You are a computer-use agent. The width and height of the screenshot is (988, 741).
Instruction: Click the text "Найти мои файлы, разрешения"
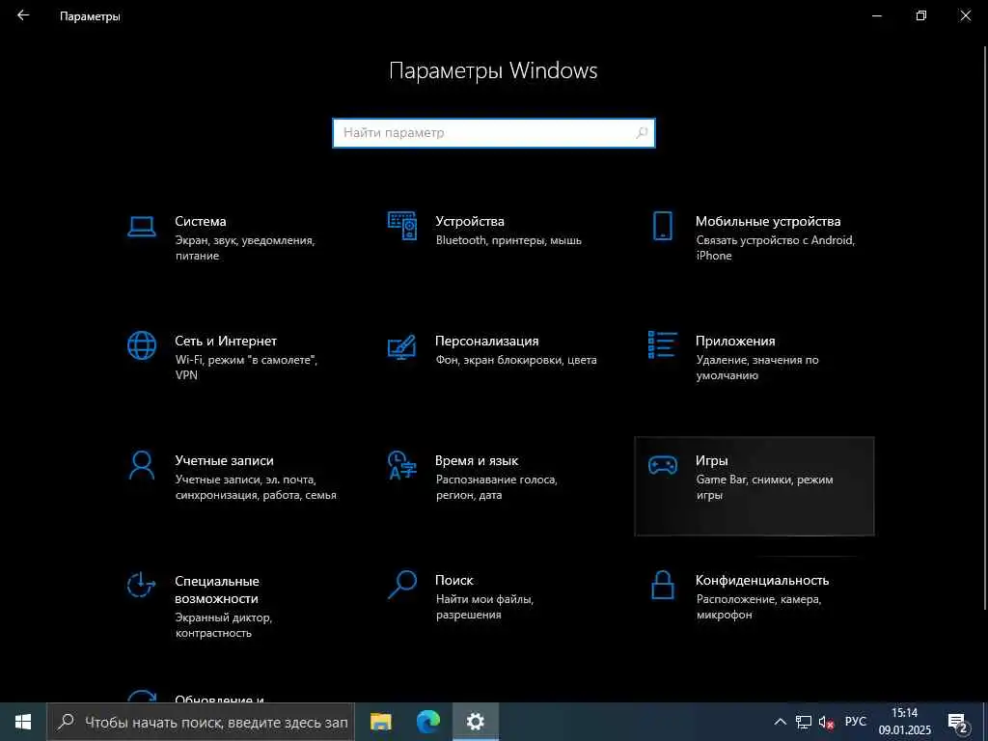click(x=484, y=607)
